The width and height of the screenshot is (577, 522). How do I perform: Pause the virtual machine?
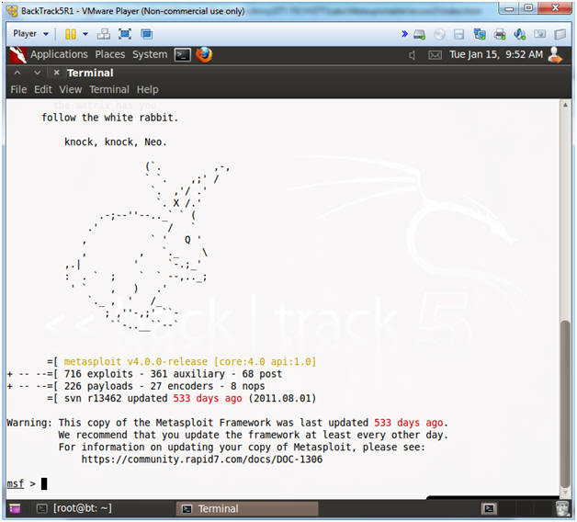coord(70,34)
